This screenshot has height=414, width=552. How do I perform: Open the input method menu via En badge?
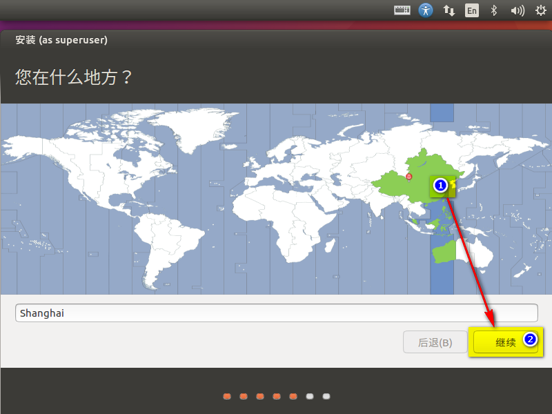point(472,10)
